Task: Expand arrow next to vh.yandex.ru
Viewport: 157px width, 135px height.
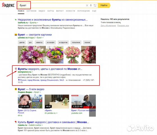Action: pos(57,113)
